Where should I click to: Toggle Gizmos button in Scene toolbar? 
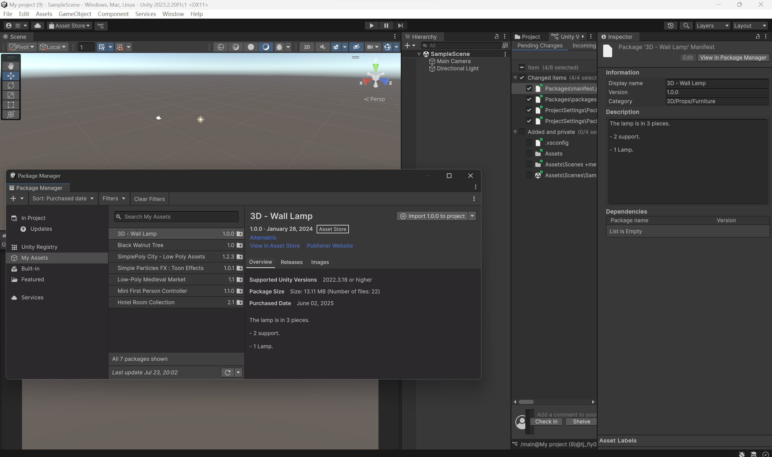[388, 47]
